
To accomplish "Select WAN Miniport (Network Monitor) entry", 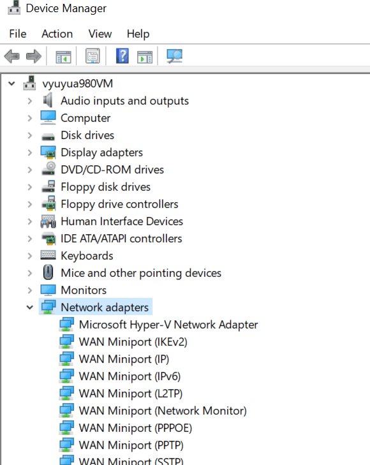I will pyautogui.click(x=163, y=411).
